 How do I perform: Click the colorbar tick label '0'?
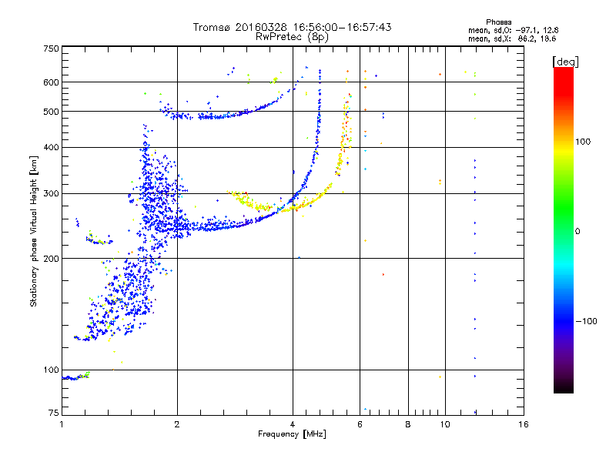point(577,232)
